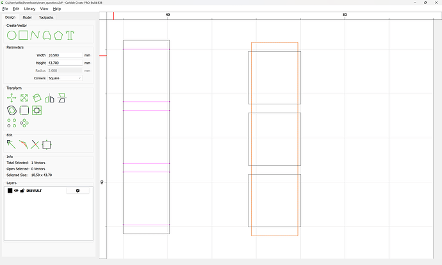Pick the Polygon creation tool
This screenshot has width=442, height=265.
click(x=58, y=35)
